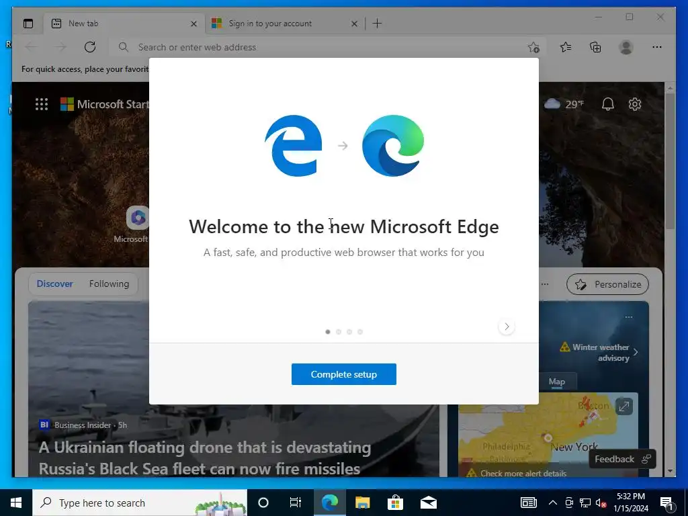Open the Action Center notification icon

(667, 503)
